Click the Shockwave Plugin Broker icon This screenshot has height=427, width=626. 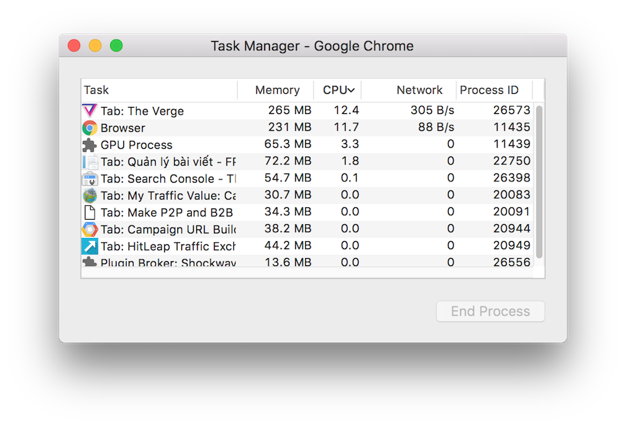click(x=89, y=261)
